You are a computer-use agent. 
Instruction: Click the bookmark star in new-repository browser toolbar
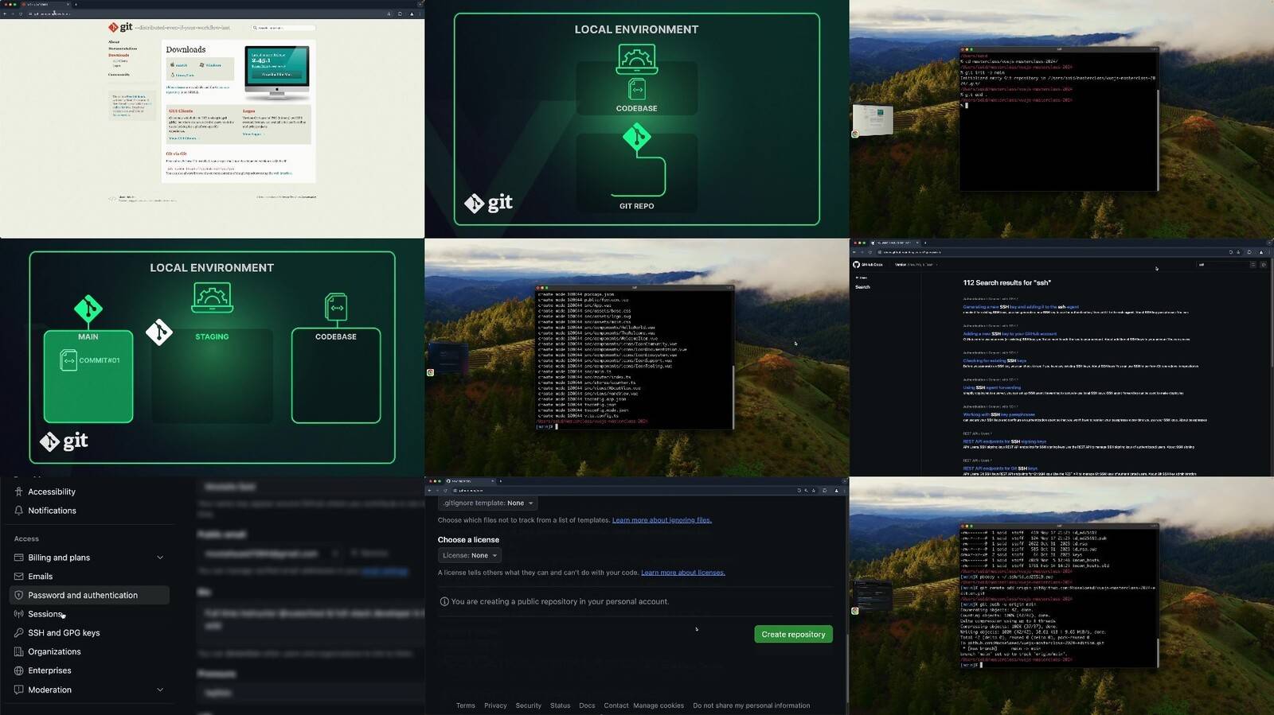tap(813, 491)
